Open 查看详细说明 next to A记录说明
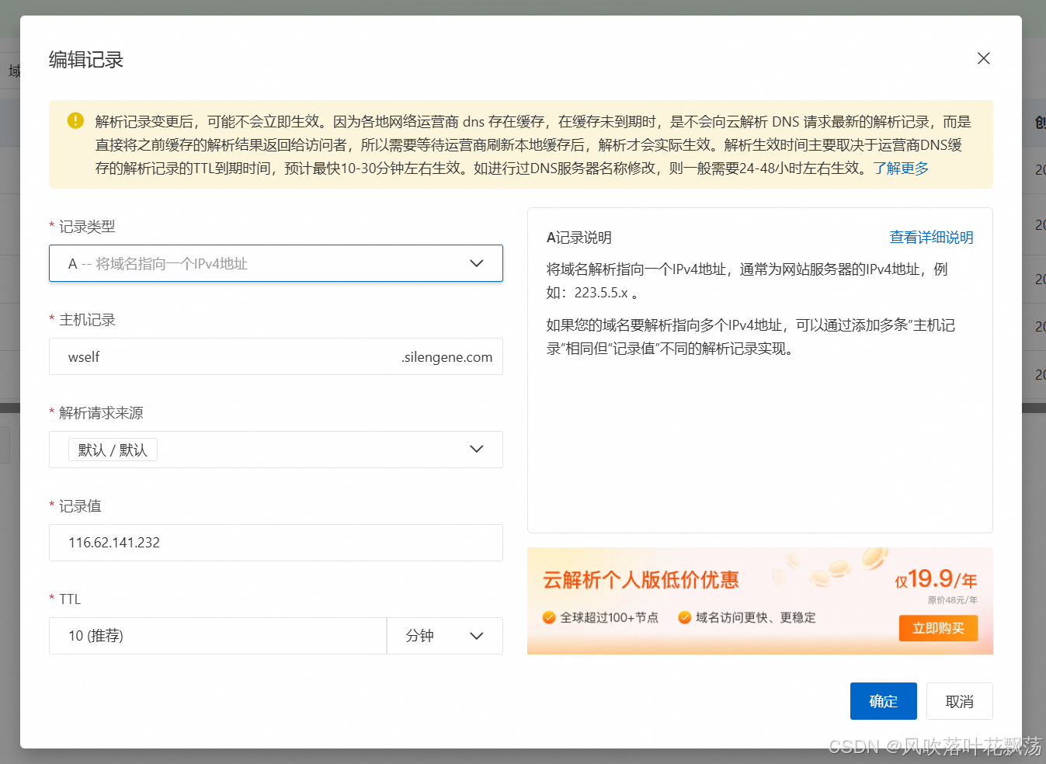The height and width of the screenshot is (764, 1046). [x=932, y=238]
